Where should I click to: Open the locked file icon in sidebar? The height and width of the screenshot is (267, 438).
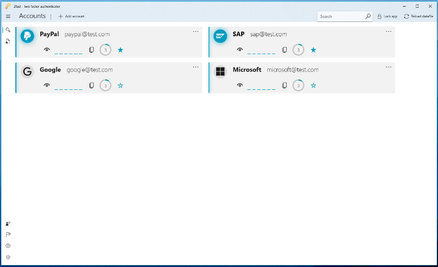coord(8,41)
